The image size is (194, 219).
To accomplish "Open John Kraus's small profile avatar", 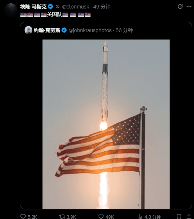I will [28, 30].
